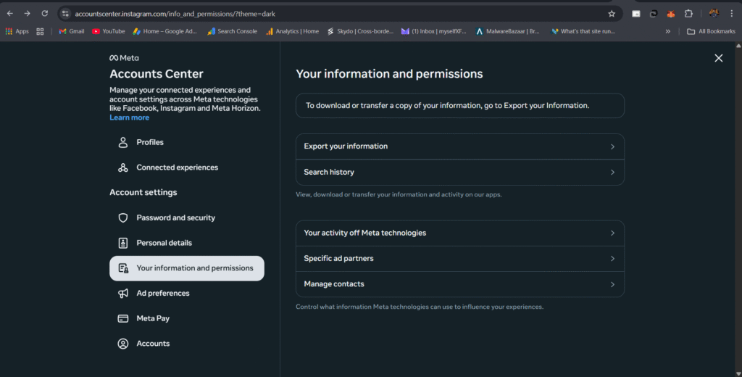Open the Skydo Cross-border bookmark
This screenshot has width=742, height=377.
(359, 31)
